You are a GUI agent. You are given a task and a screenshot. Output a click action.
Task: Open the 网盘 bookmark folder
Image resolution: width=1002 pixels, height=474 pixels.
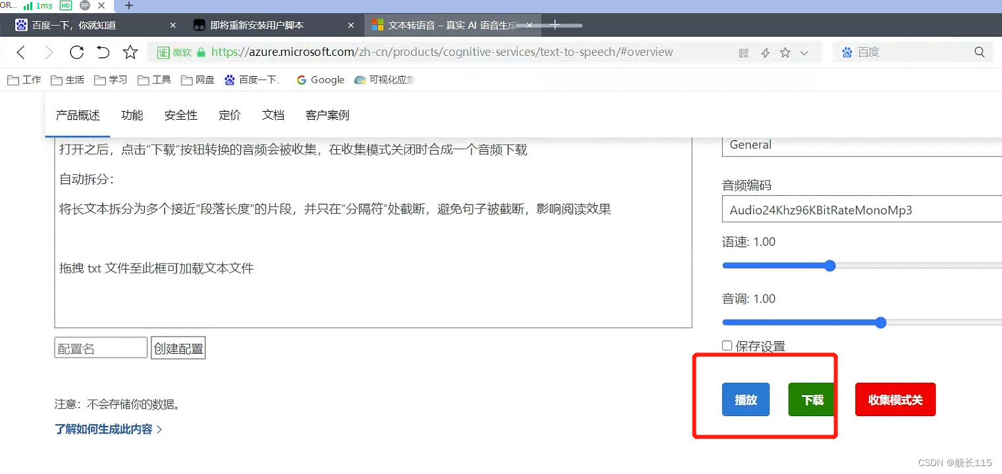pyautogui.click(x=198, y=80)
